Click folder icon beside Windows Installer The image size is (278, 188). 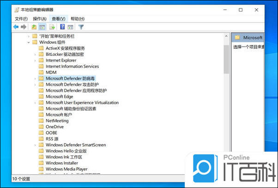click(x=41, y=163)
